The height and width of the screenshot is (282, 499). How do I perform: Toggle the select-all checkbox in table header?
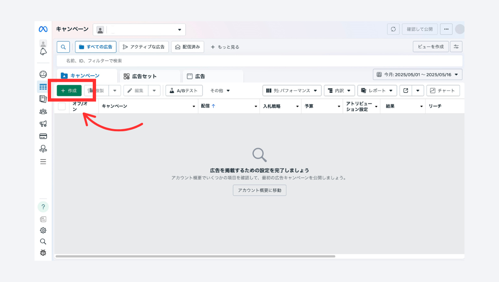click(x=62, y=106)
